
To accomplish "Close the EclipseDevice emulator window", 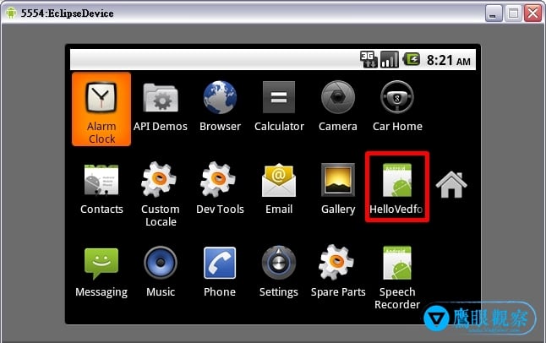I will coord(533,14).
